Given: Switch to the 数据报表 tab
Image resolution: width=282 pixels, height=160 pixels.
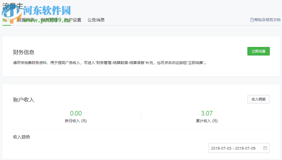Looking at the screenshot, I should [26, 20].
